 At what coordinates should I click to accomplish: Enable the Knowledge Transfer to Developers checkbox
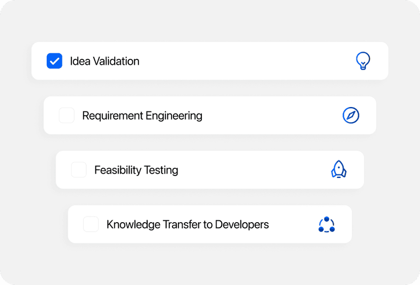tap(91, 224)
